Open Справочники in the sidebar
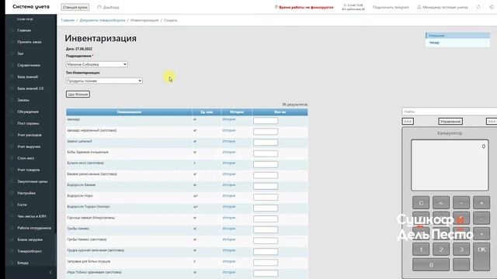Image resolution: width=497 pixels, height=279 pixels. (x=29, y=65)
